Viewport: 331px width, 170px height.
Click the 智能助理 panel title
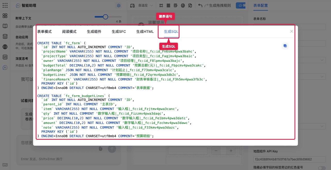pos(29,5)
